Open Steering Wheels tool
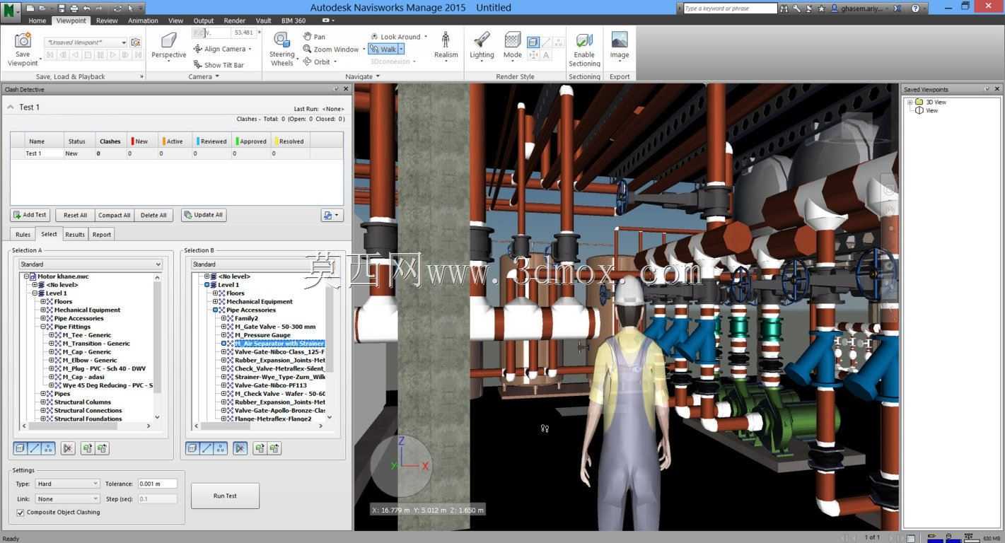 [281, 49]
